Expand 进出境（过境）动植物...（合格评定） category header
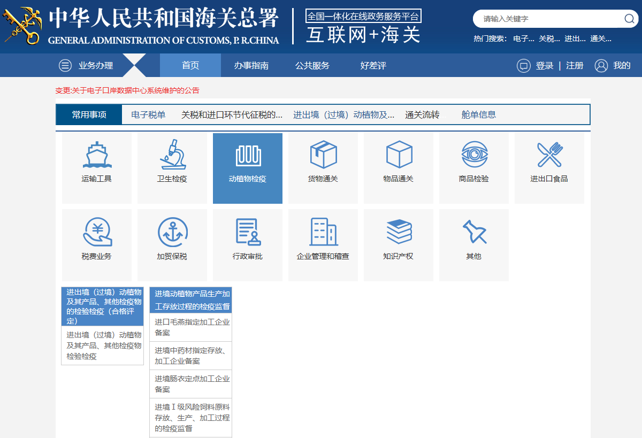Image resolution: width=642 pixels, height=438 pixels. pos(103,306)
